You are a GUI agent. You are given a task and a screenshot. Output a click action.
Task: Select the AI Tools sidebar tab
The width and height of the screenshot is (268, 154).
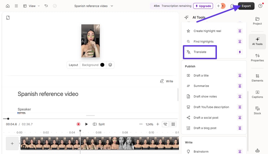coord(257,41)
